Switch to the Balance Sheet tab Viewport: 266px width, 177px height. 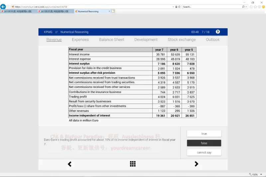(x=111, y=40)
